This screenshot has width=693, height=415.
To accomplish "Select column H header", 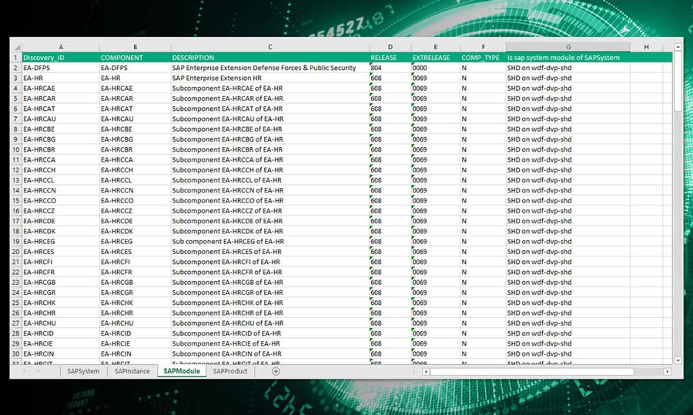I will [646, 47].
